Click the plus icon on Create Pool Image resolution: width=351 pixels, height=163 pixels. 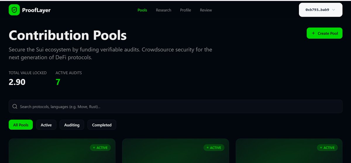pyautogui.click(x=314, y=33)
